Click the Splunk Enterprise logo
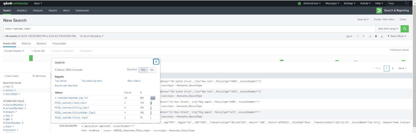 point(15,3)
